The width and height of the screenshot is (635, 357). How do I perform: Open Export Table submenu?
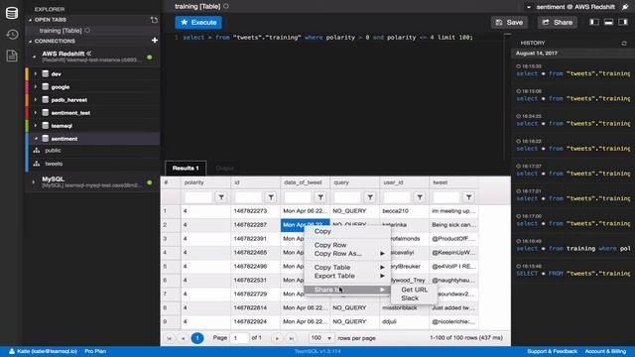click(x=347, y=276)
